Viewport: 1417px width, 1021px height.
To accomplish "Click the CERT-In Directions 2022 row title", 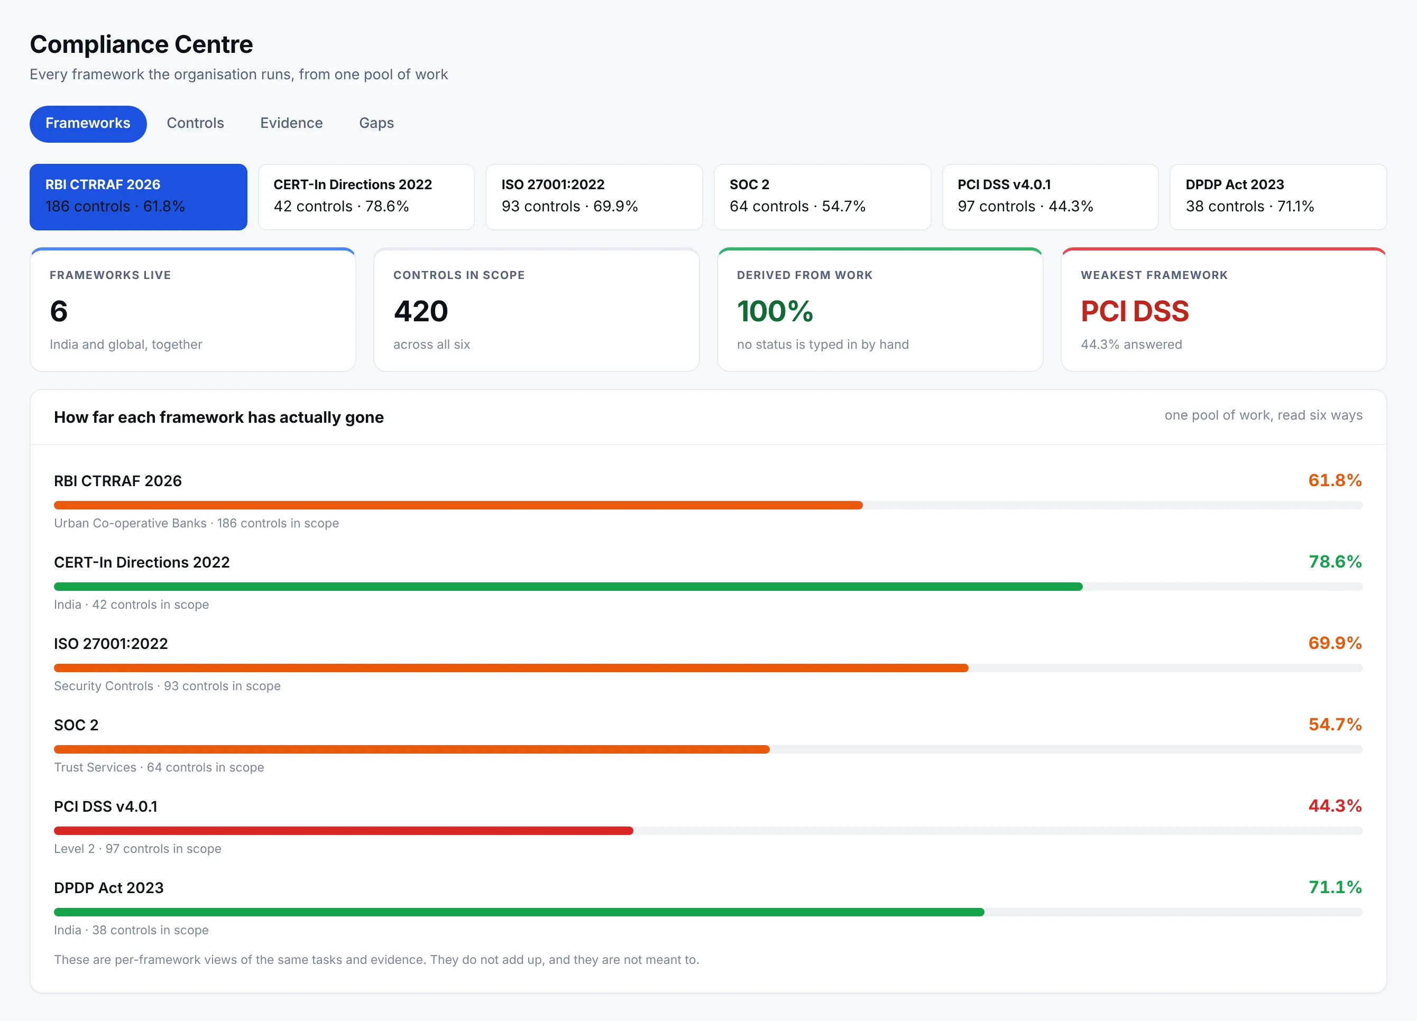I will click(x=142, y=562).
